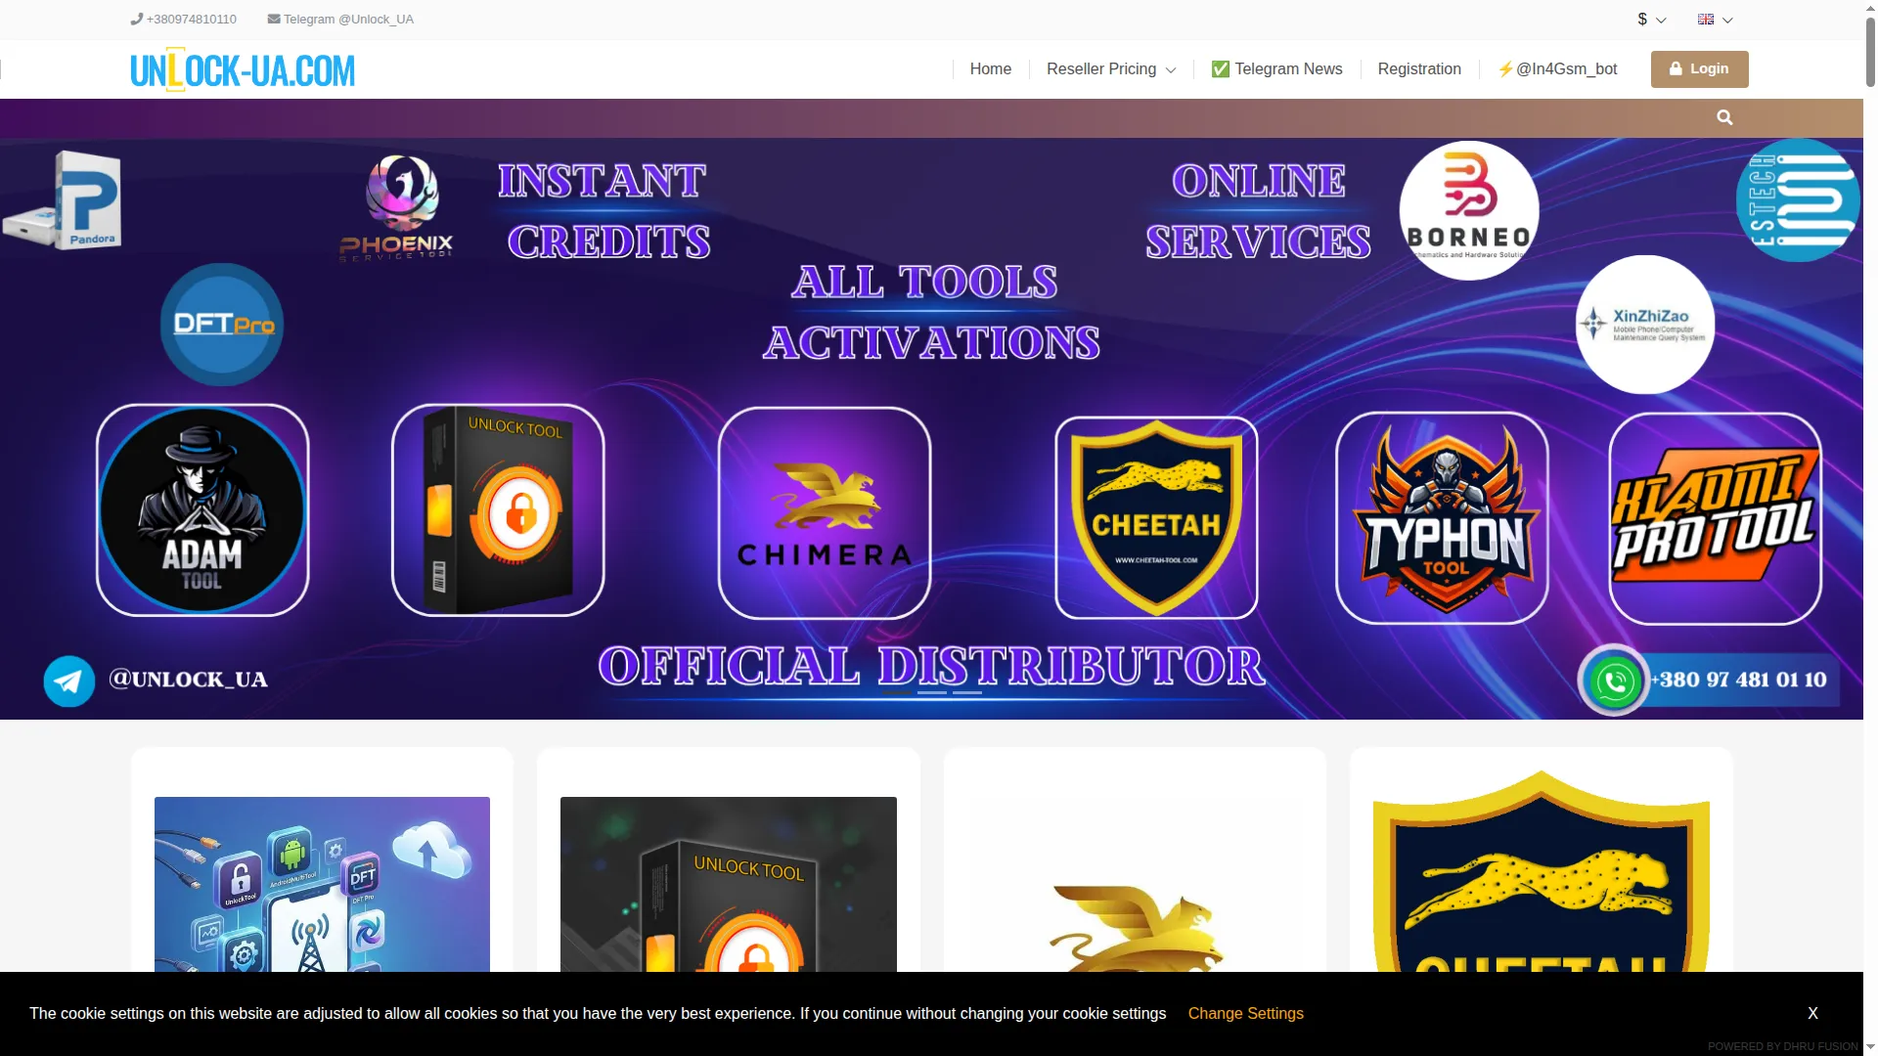Select the Xiaomi Pro Tool banner icon
This screenshot has width=1878, height=1056.
(x=1716, y=519)
